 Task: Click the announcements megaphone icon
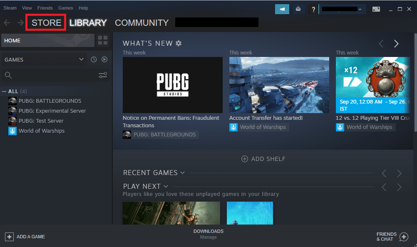pos(282,9)
